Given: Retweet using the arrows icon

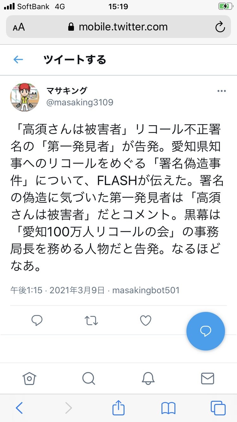Looking at the screenshot, I should pos(92,321).
